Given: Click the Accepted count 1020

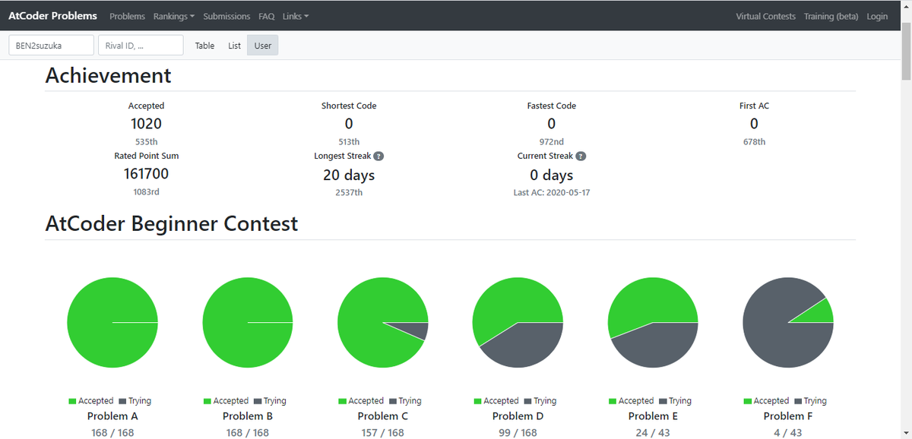Looking at the screenshot, I should click(146, 124).
